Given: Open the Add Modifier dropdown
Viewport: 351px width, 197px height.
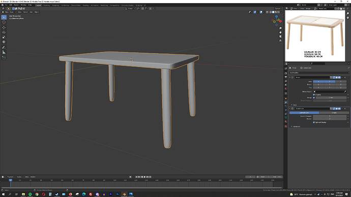Looking at the screenshot, I should point(319,73).
